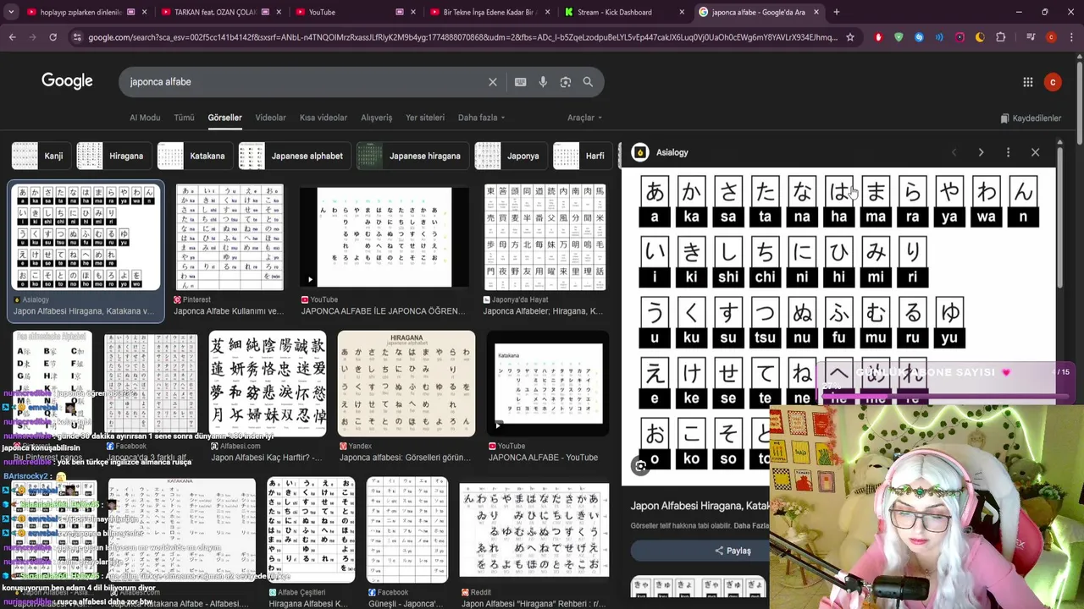
Task: Share image using Paylaş button
Action: pos(733,551)
